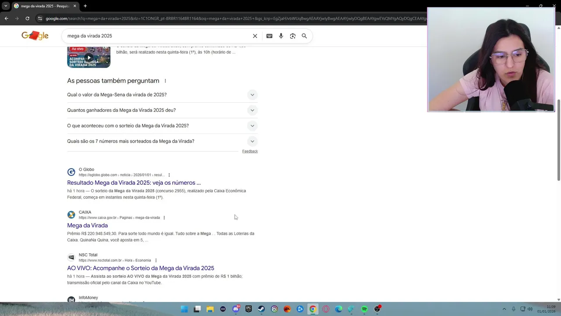Open the on-screen keyboard input tool

click(270, 36)
